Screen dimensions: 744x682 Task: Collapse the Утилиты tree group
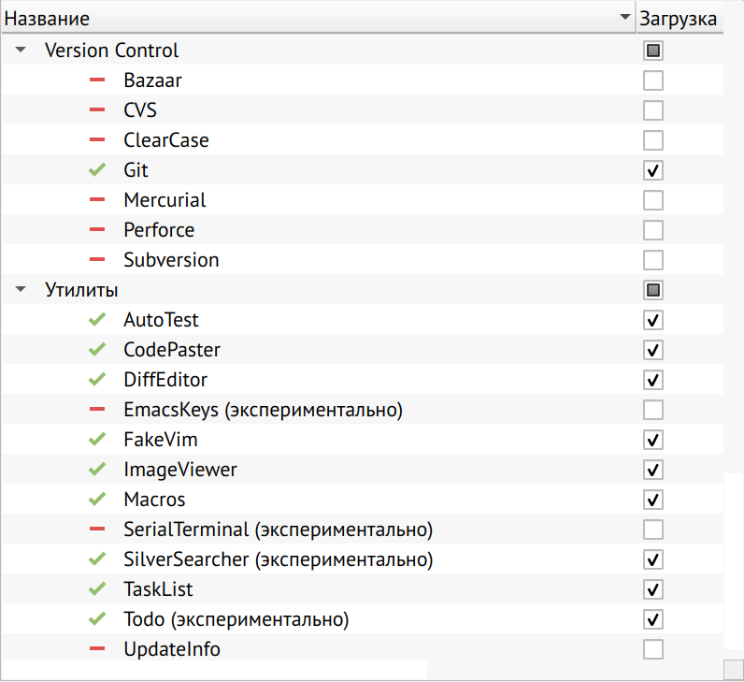pyautogui.click(x=21, y=289)
